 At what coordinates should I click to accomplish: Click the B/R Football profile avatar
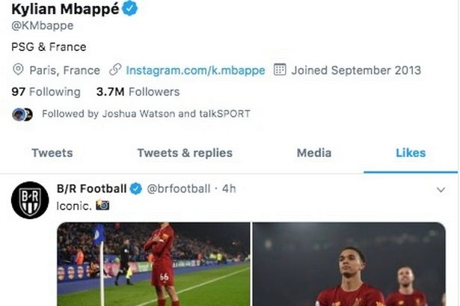point(30,200)
